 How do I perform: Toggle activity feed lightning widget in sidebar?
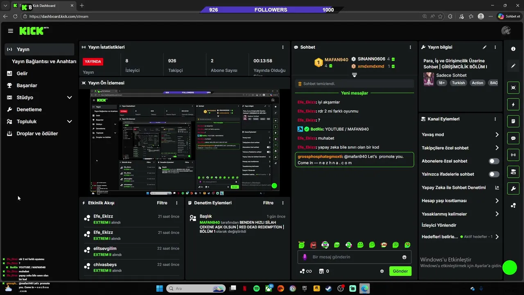point(513,104)
